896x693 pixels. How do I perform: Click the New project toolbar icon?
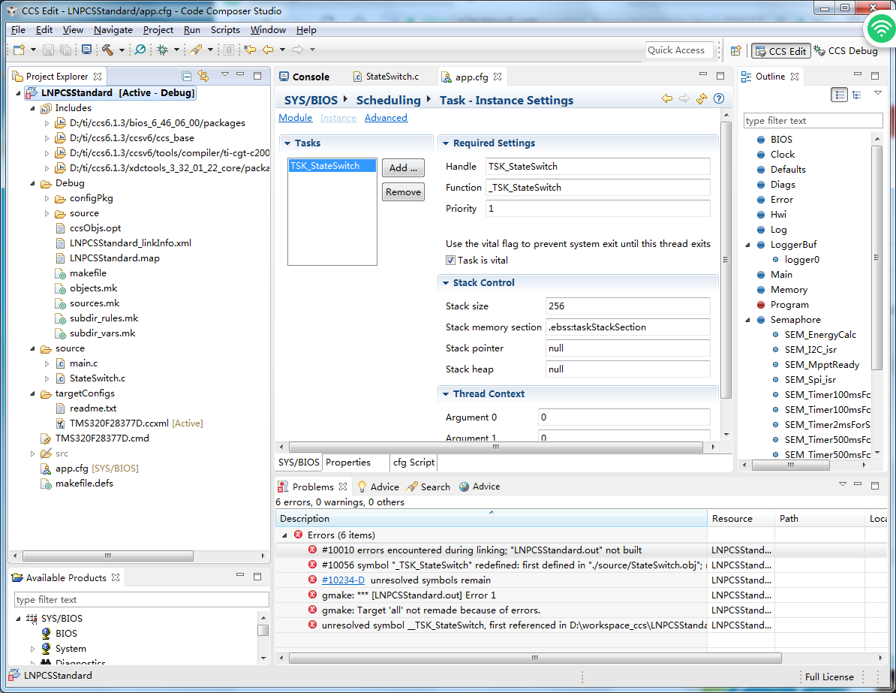19,50
